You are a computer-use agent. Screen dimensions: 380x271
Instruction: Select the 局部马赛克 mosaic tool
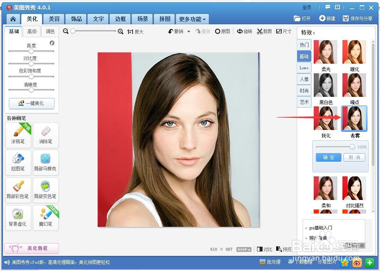(x=46, y=163)
